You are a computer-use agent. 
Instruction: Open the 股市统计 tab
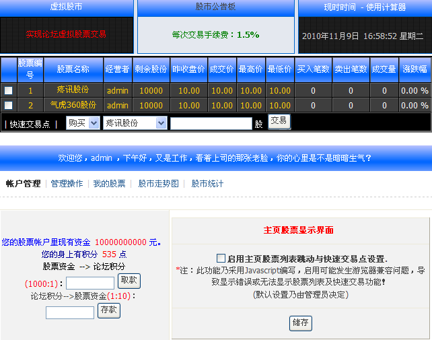point(207,184)
